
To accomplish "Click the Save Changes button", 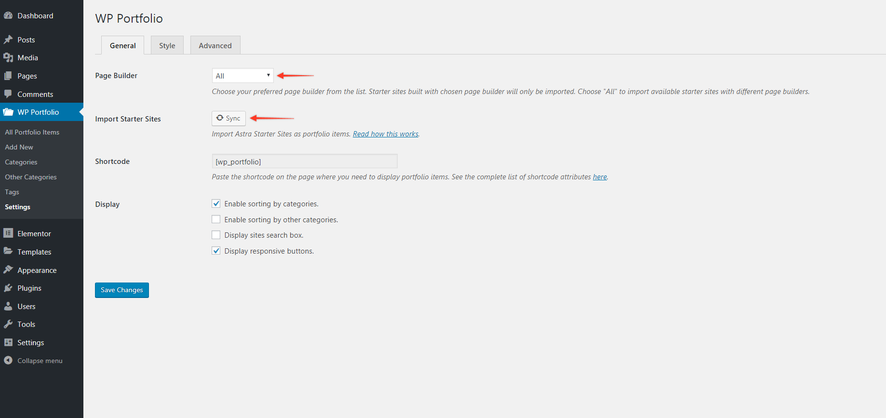I will click(x=122, y=290).
